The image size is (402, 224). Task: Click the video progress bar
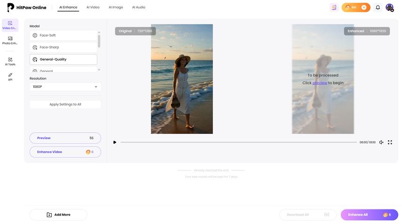[238, 142]
